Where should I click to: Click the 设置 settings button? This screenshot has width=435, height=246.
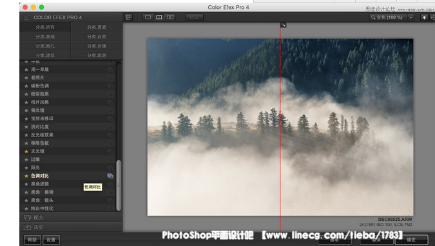[x=51, y=240]
